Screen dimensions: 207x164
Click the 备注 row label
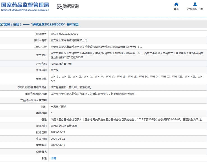point(44,120)
